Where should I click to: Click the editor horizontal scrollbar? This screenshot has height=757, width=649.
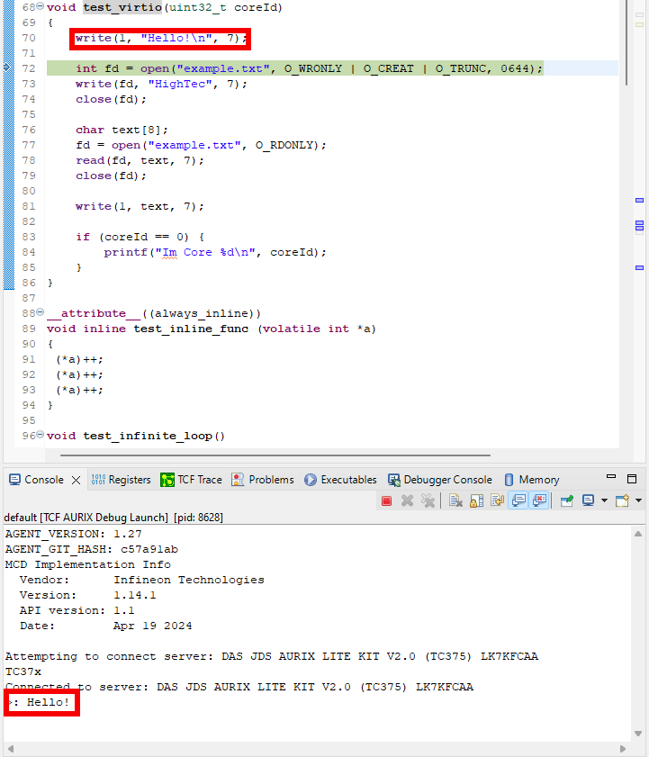pyautogui.click(x=270, y=455)
